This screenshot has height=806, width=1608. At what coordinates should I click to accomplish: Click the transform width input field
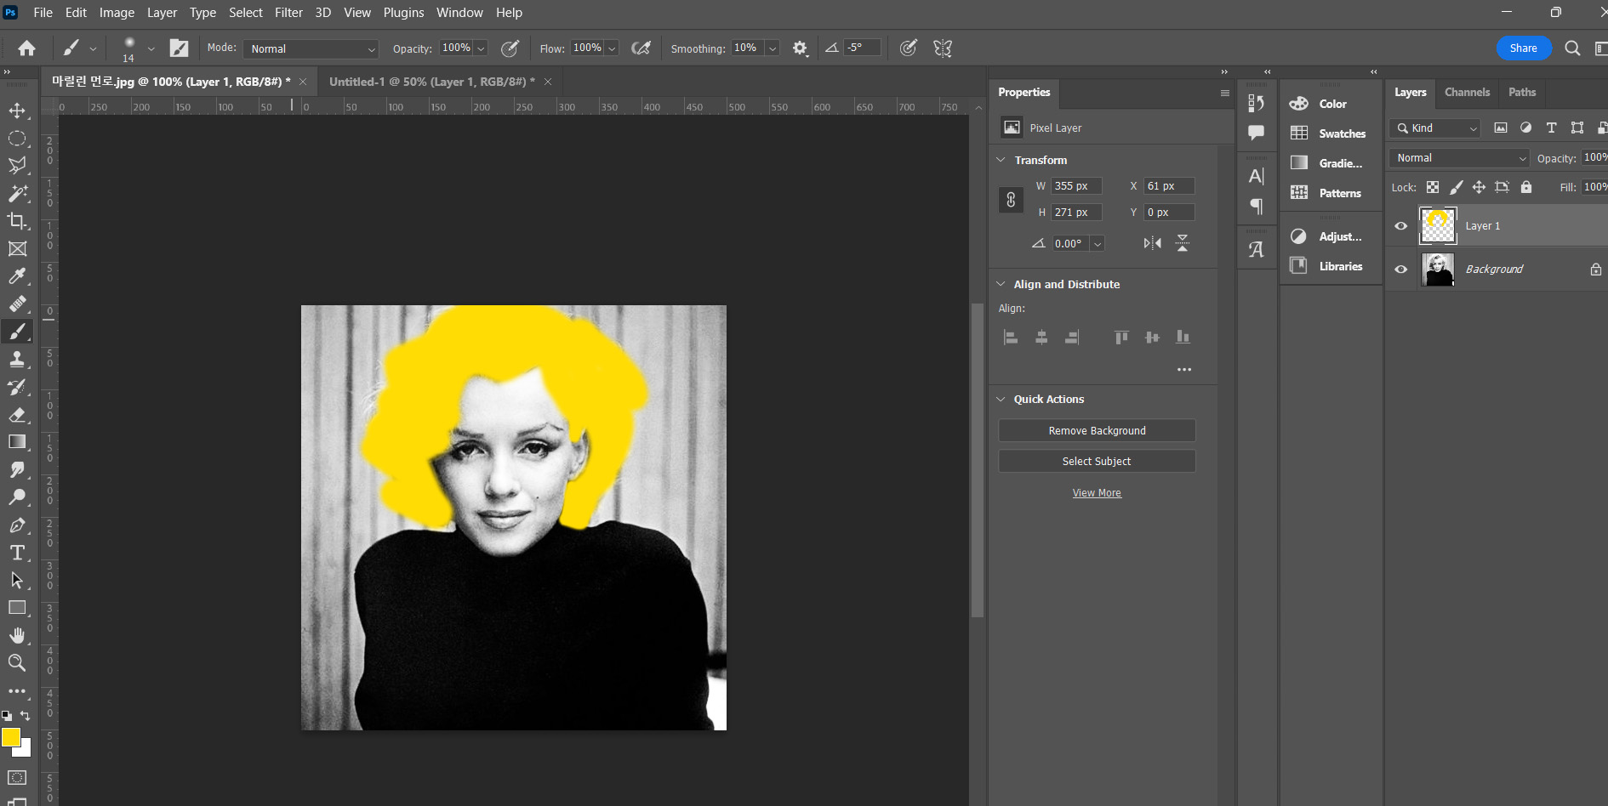pyautogui.click(x=1075, y=186)
